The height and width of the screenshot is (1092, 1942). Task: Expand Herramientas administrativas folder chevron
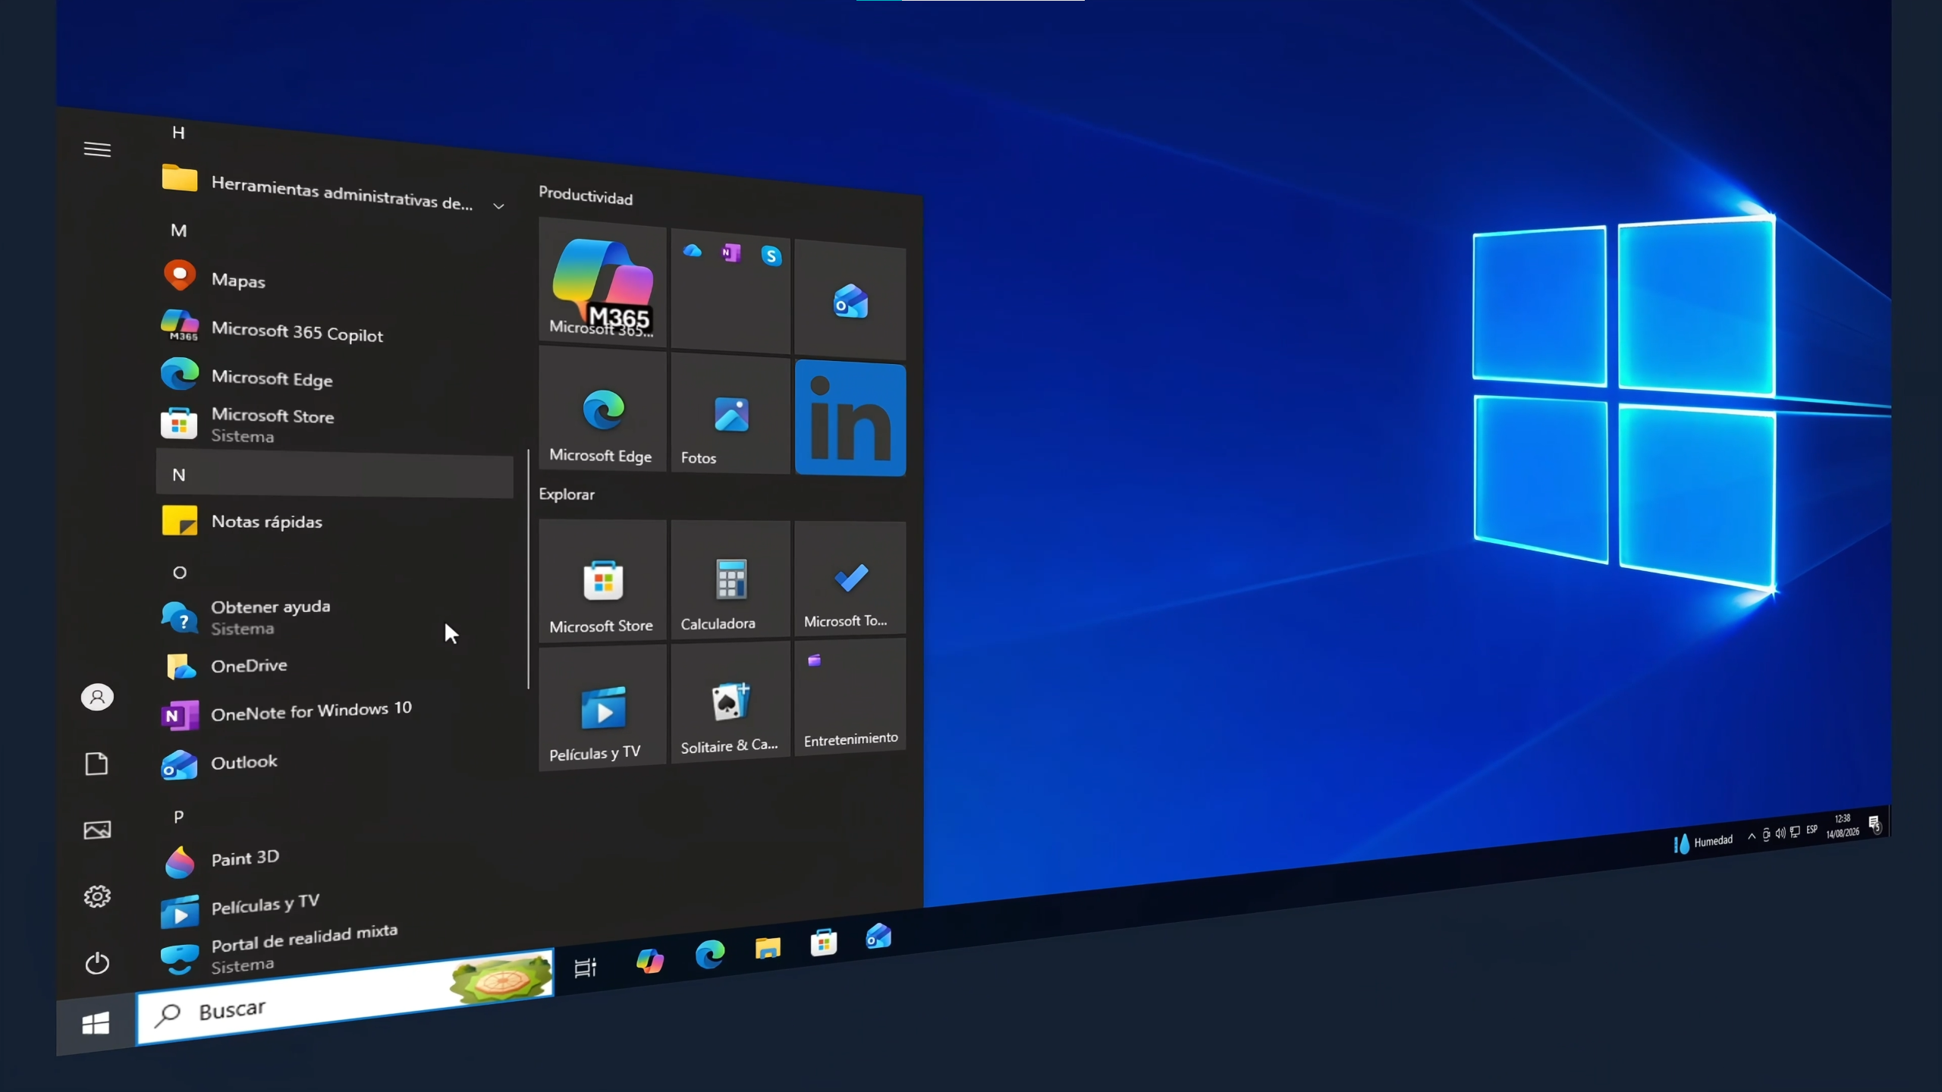click(x=498, y=206)
